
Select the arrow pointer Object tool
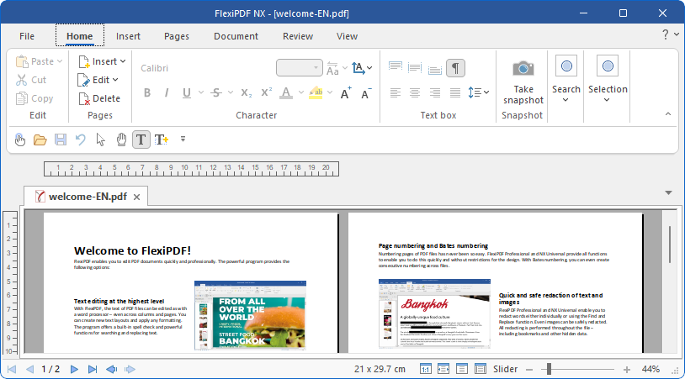(x=101, y=139)
